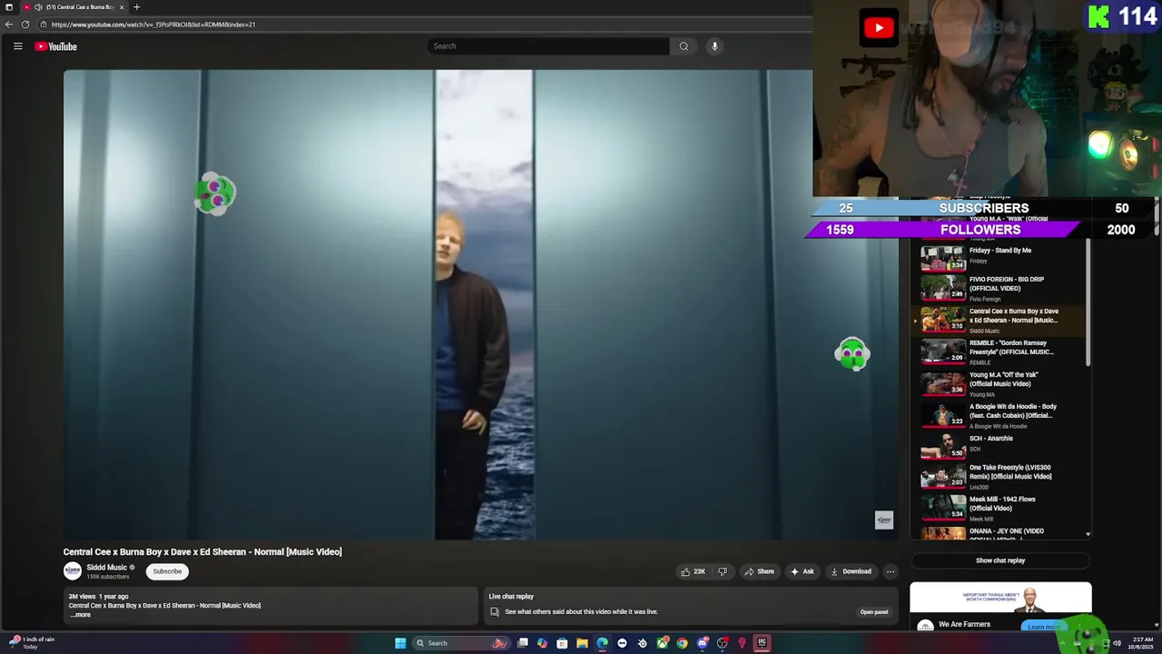Go to YouTube home via logo

click(x=56, y=46)
